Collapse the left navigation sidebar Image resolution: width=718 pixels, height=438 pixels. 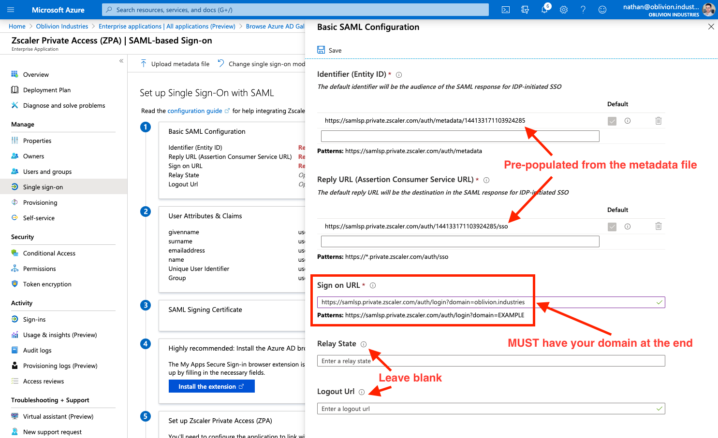[121, 61]
